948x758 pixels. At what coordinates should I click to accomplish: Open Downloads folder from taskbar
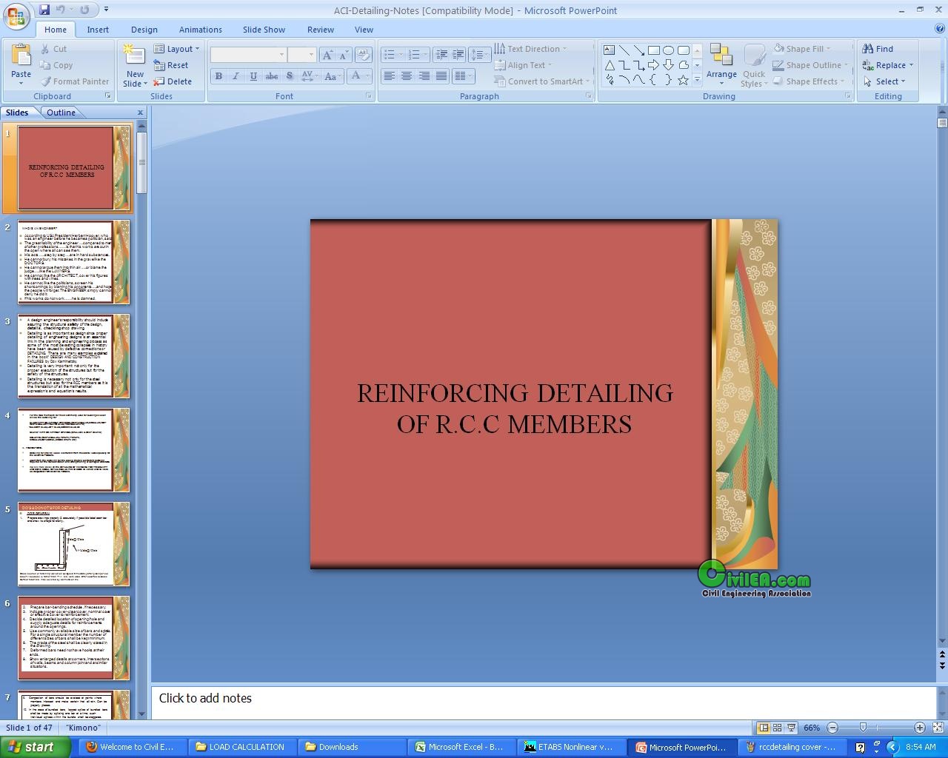(x=353, y=747)
